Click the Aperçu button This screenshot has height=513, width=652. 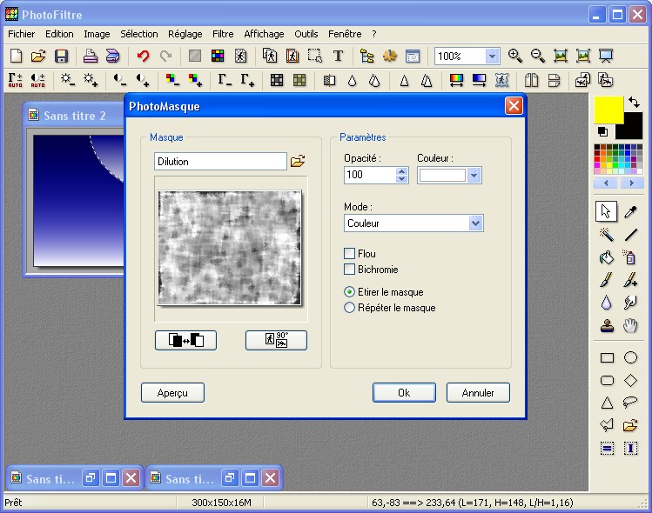pyautogui.click(x=172, y=392)
